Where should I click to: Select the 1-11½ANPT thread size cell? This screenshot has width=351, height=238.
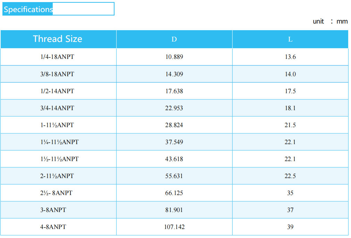[57, 125]
